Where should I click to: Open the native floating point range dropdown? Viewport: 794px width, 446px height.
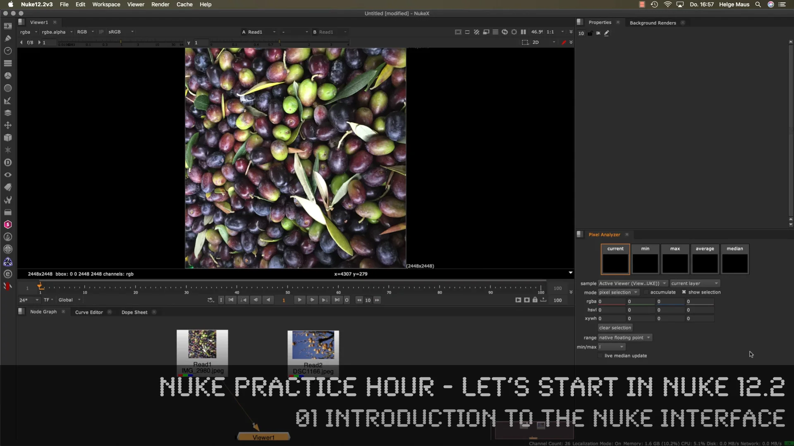tap(624, 337)
